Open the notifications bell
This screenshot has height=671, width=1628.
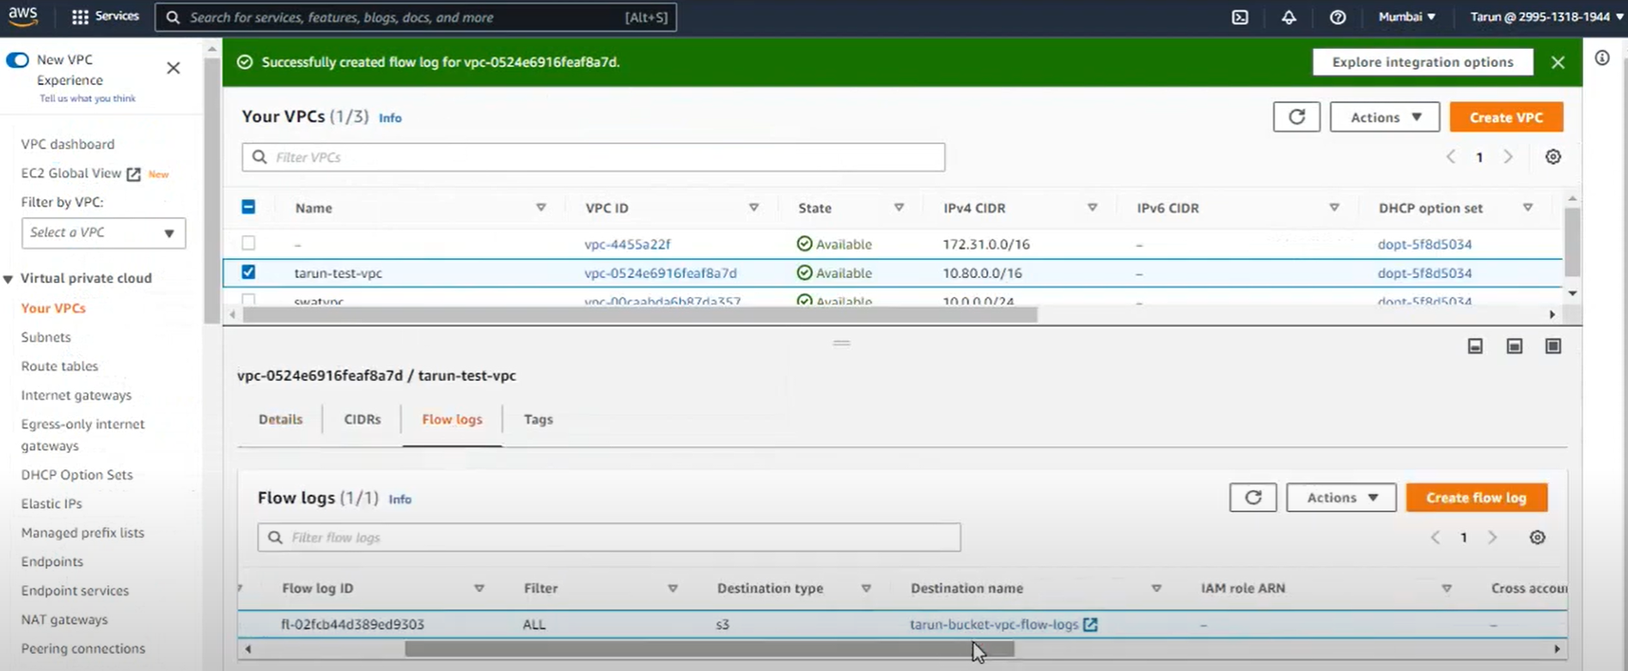pyautogui.click(x=1289, y=16)
